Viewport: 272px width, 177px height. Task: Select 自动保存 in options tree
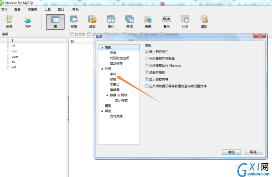pyautogui.click(x=116, y=63)
